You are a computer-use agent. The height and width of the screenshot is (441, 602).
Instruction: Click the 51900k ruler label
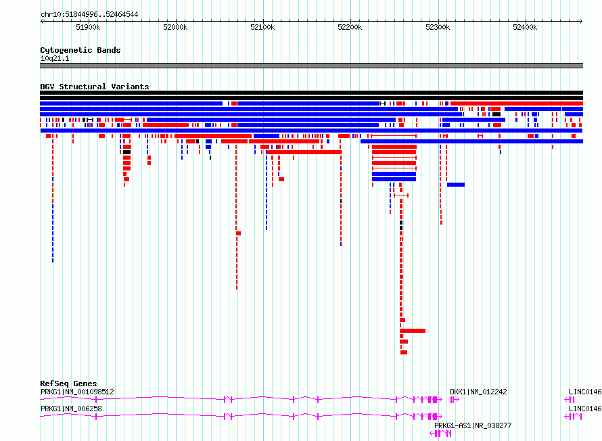(88, 27)
